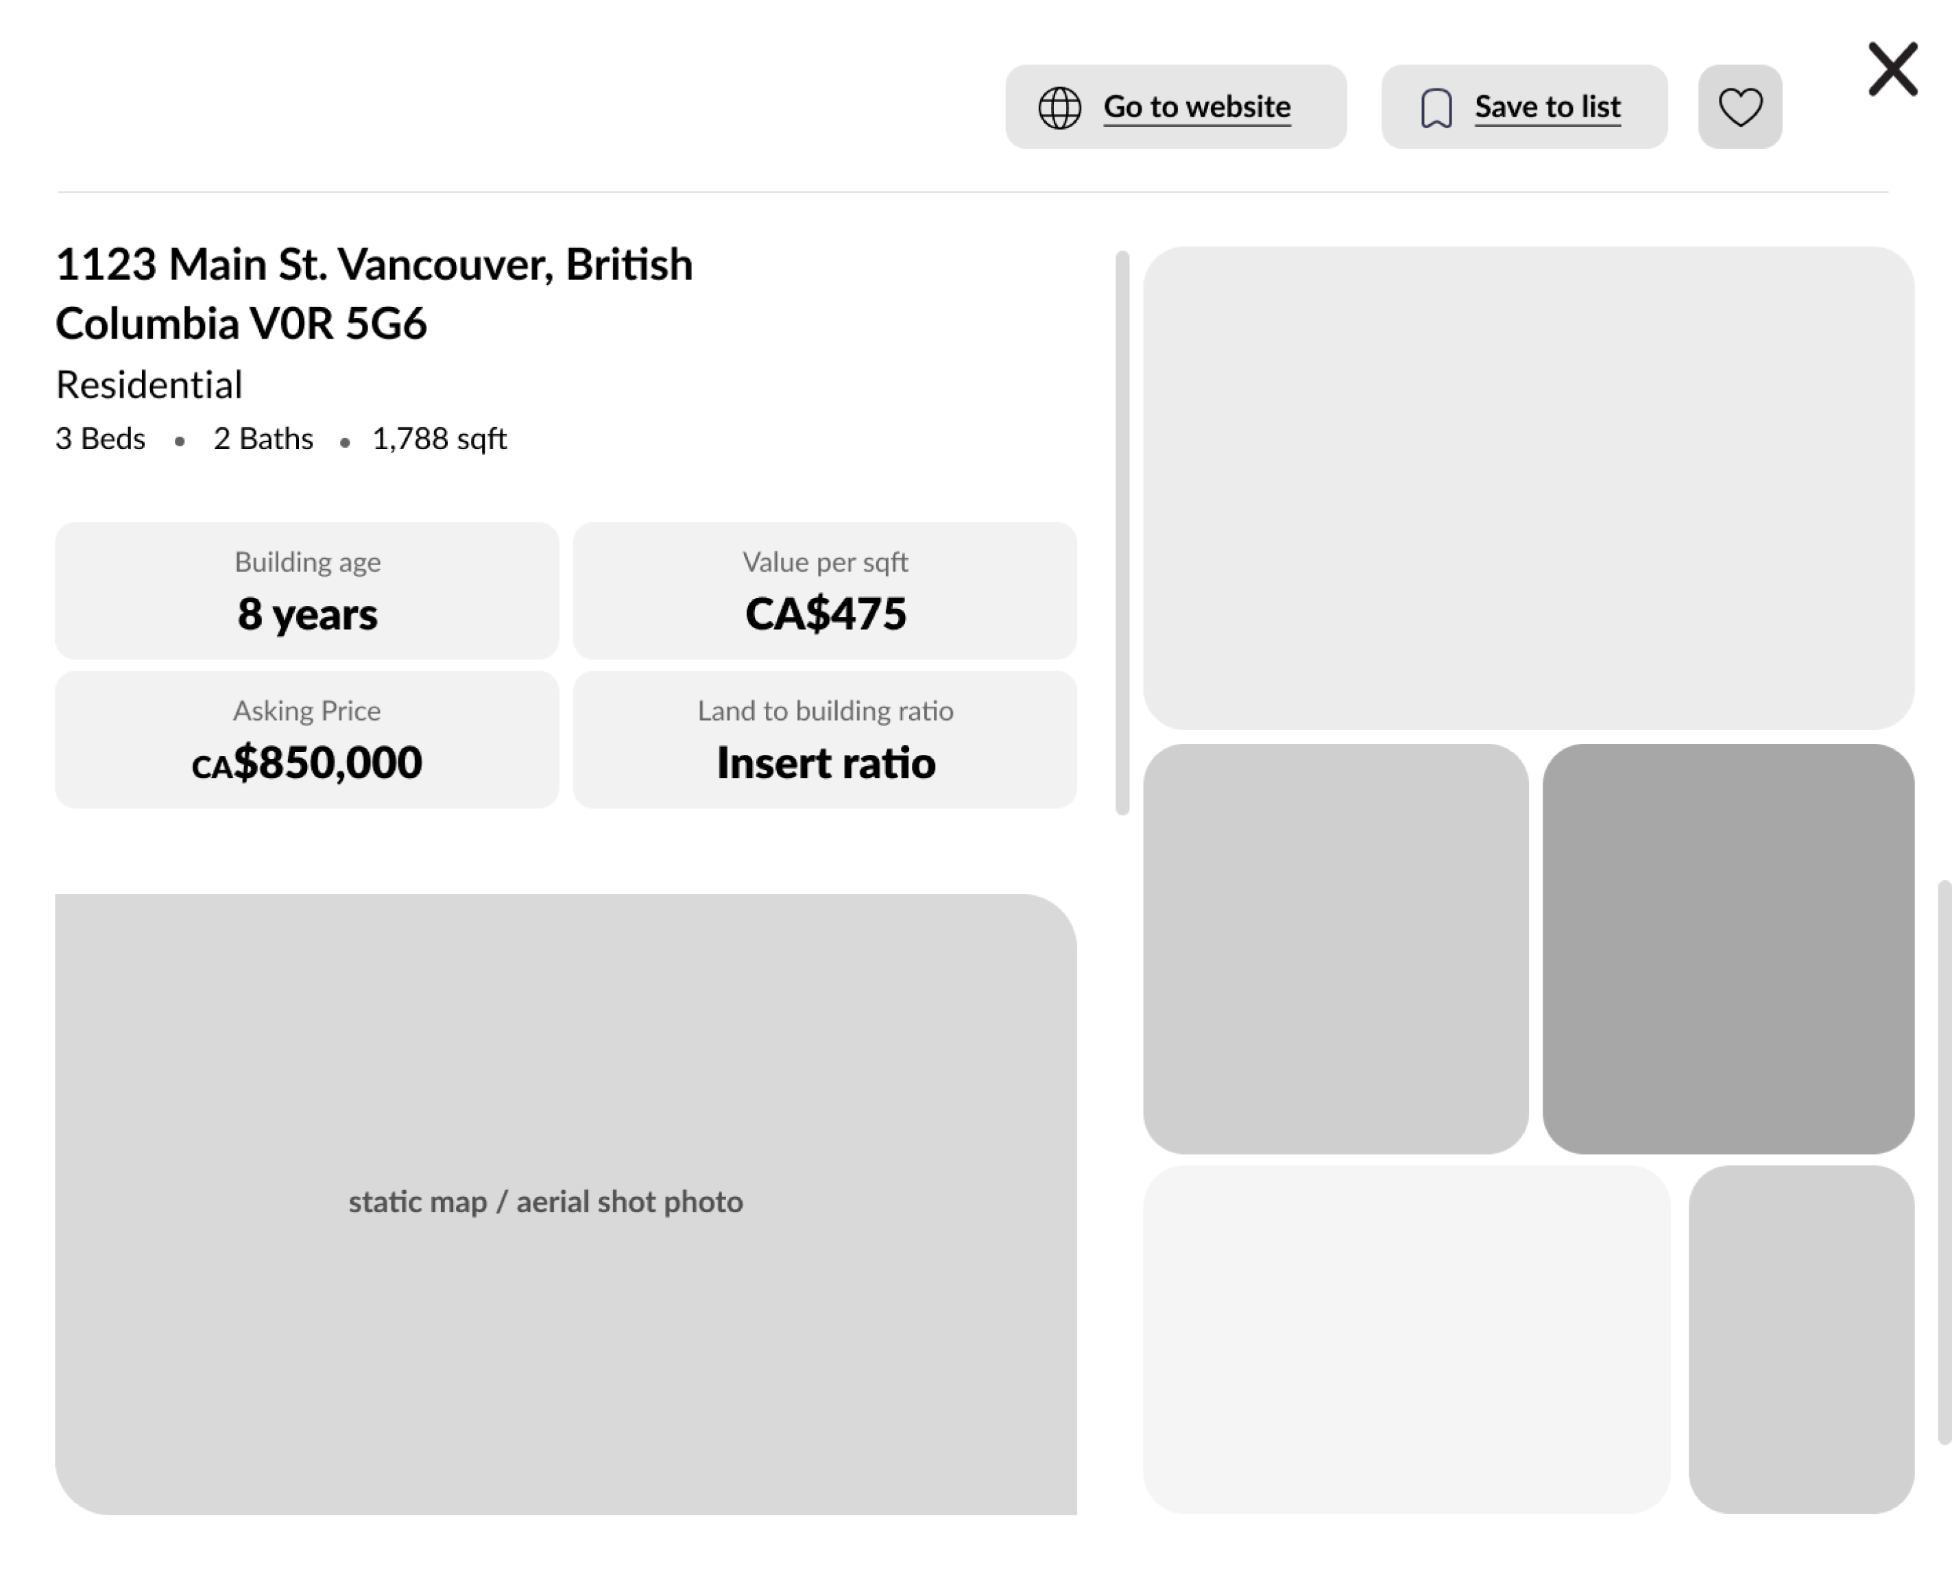Click the Land to building ratio card
This screenshot has height=1594, width=1952.
tap(825, 739)
